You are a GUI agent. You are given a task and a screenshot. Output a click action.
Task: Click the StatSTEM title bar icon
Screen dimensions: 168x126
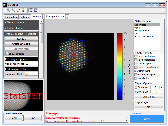click(4, 5)
